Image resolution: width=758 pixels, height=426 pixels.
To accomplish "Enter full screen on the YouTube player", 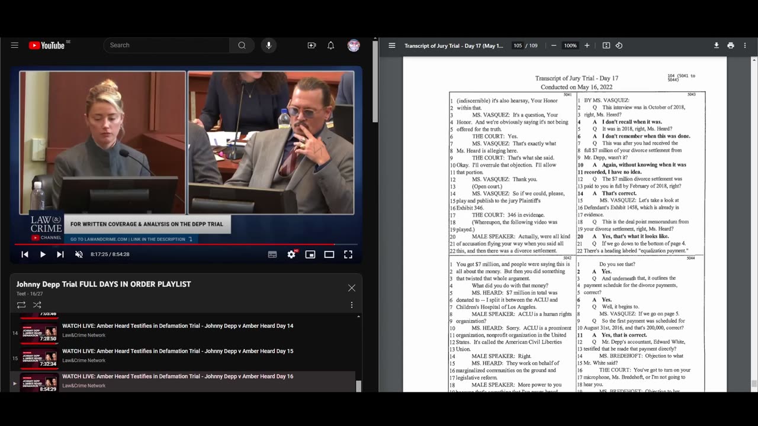I will pos(348,254).
